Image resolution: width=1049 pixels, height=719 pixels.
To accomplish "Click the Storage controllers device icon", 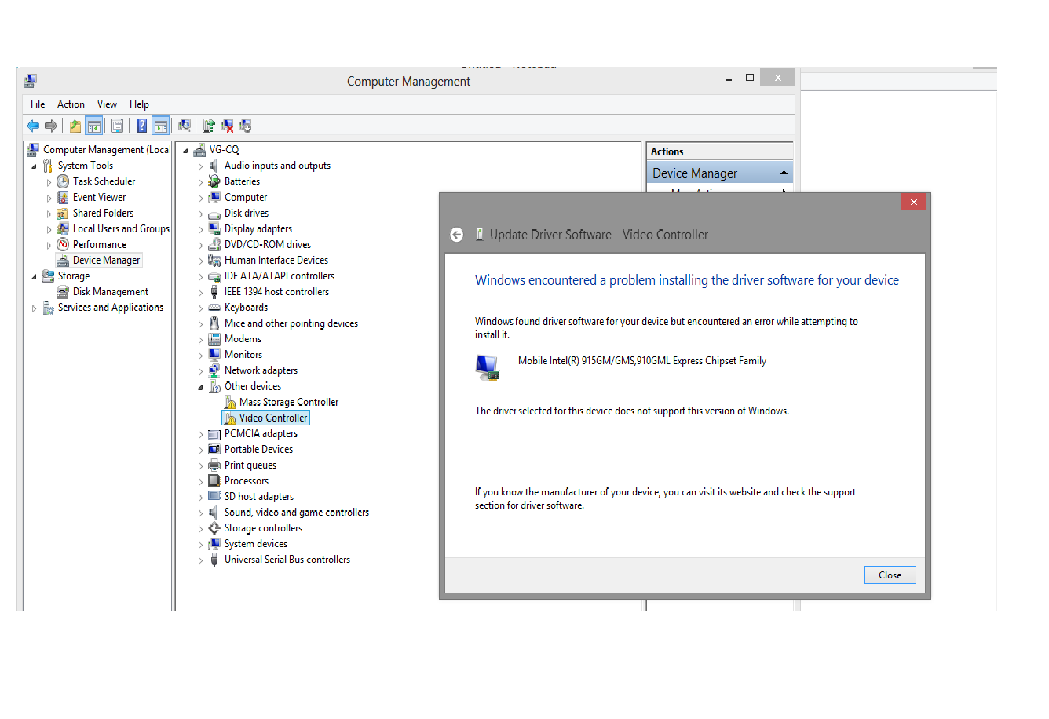I will tap(214, 528).
